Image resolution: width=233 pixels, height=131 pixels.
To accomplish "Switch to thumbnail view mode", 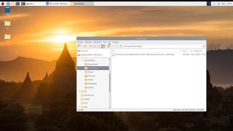I will pos(95,46).
